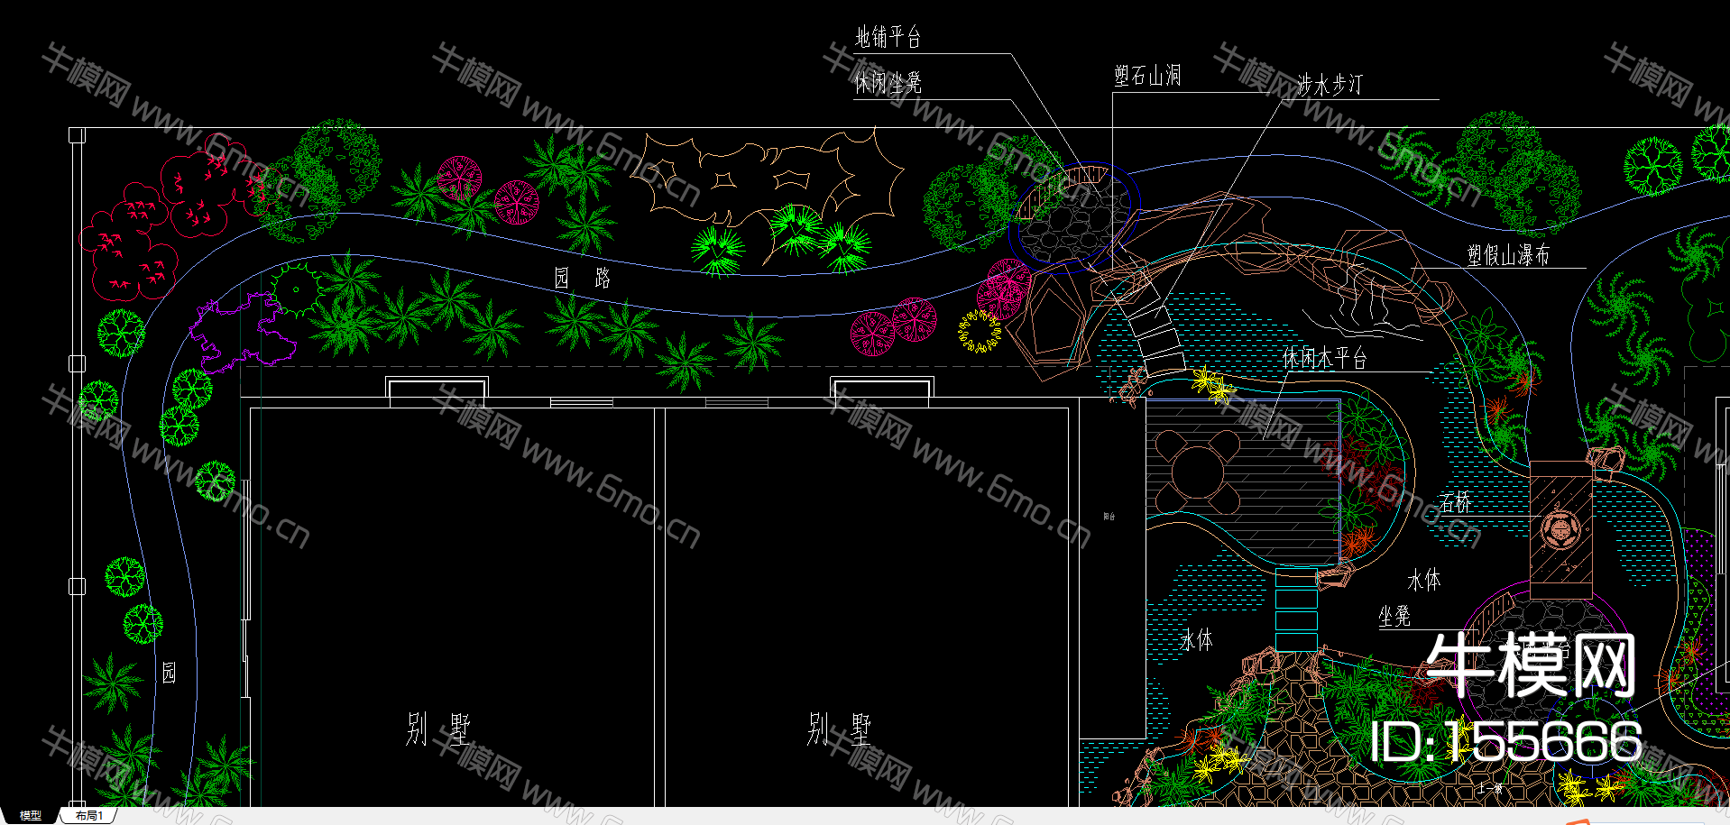Click the 塑石山洞 label
The width and height of the screenshot is (1730, 825).
1147,75
